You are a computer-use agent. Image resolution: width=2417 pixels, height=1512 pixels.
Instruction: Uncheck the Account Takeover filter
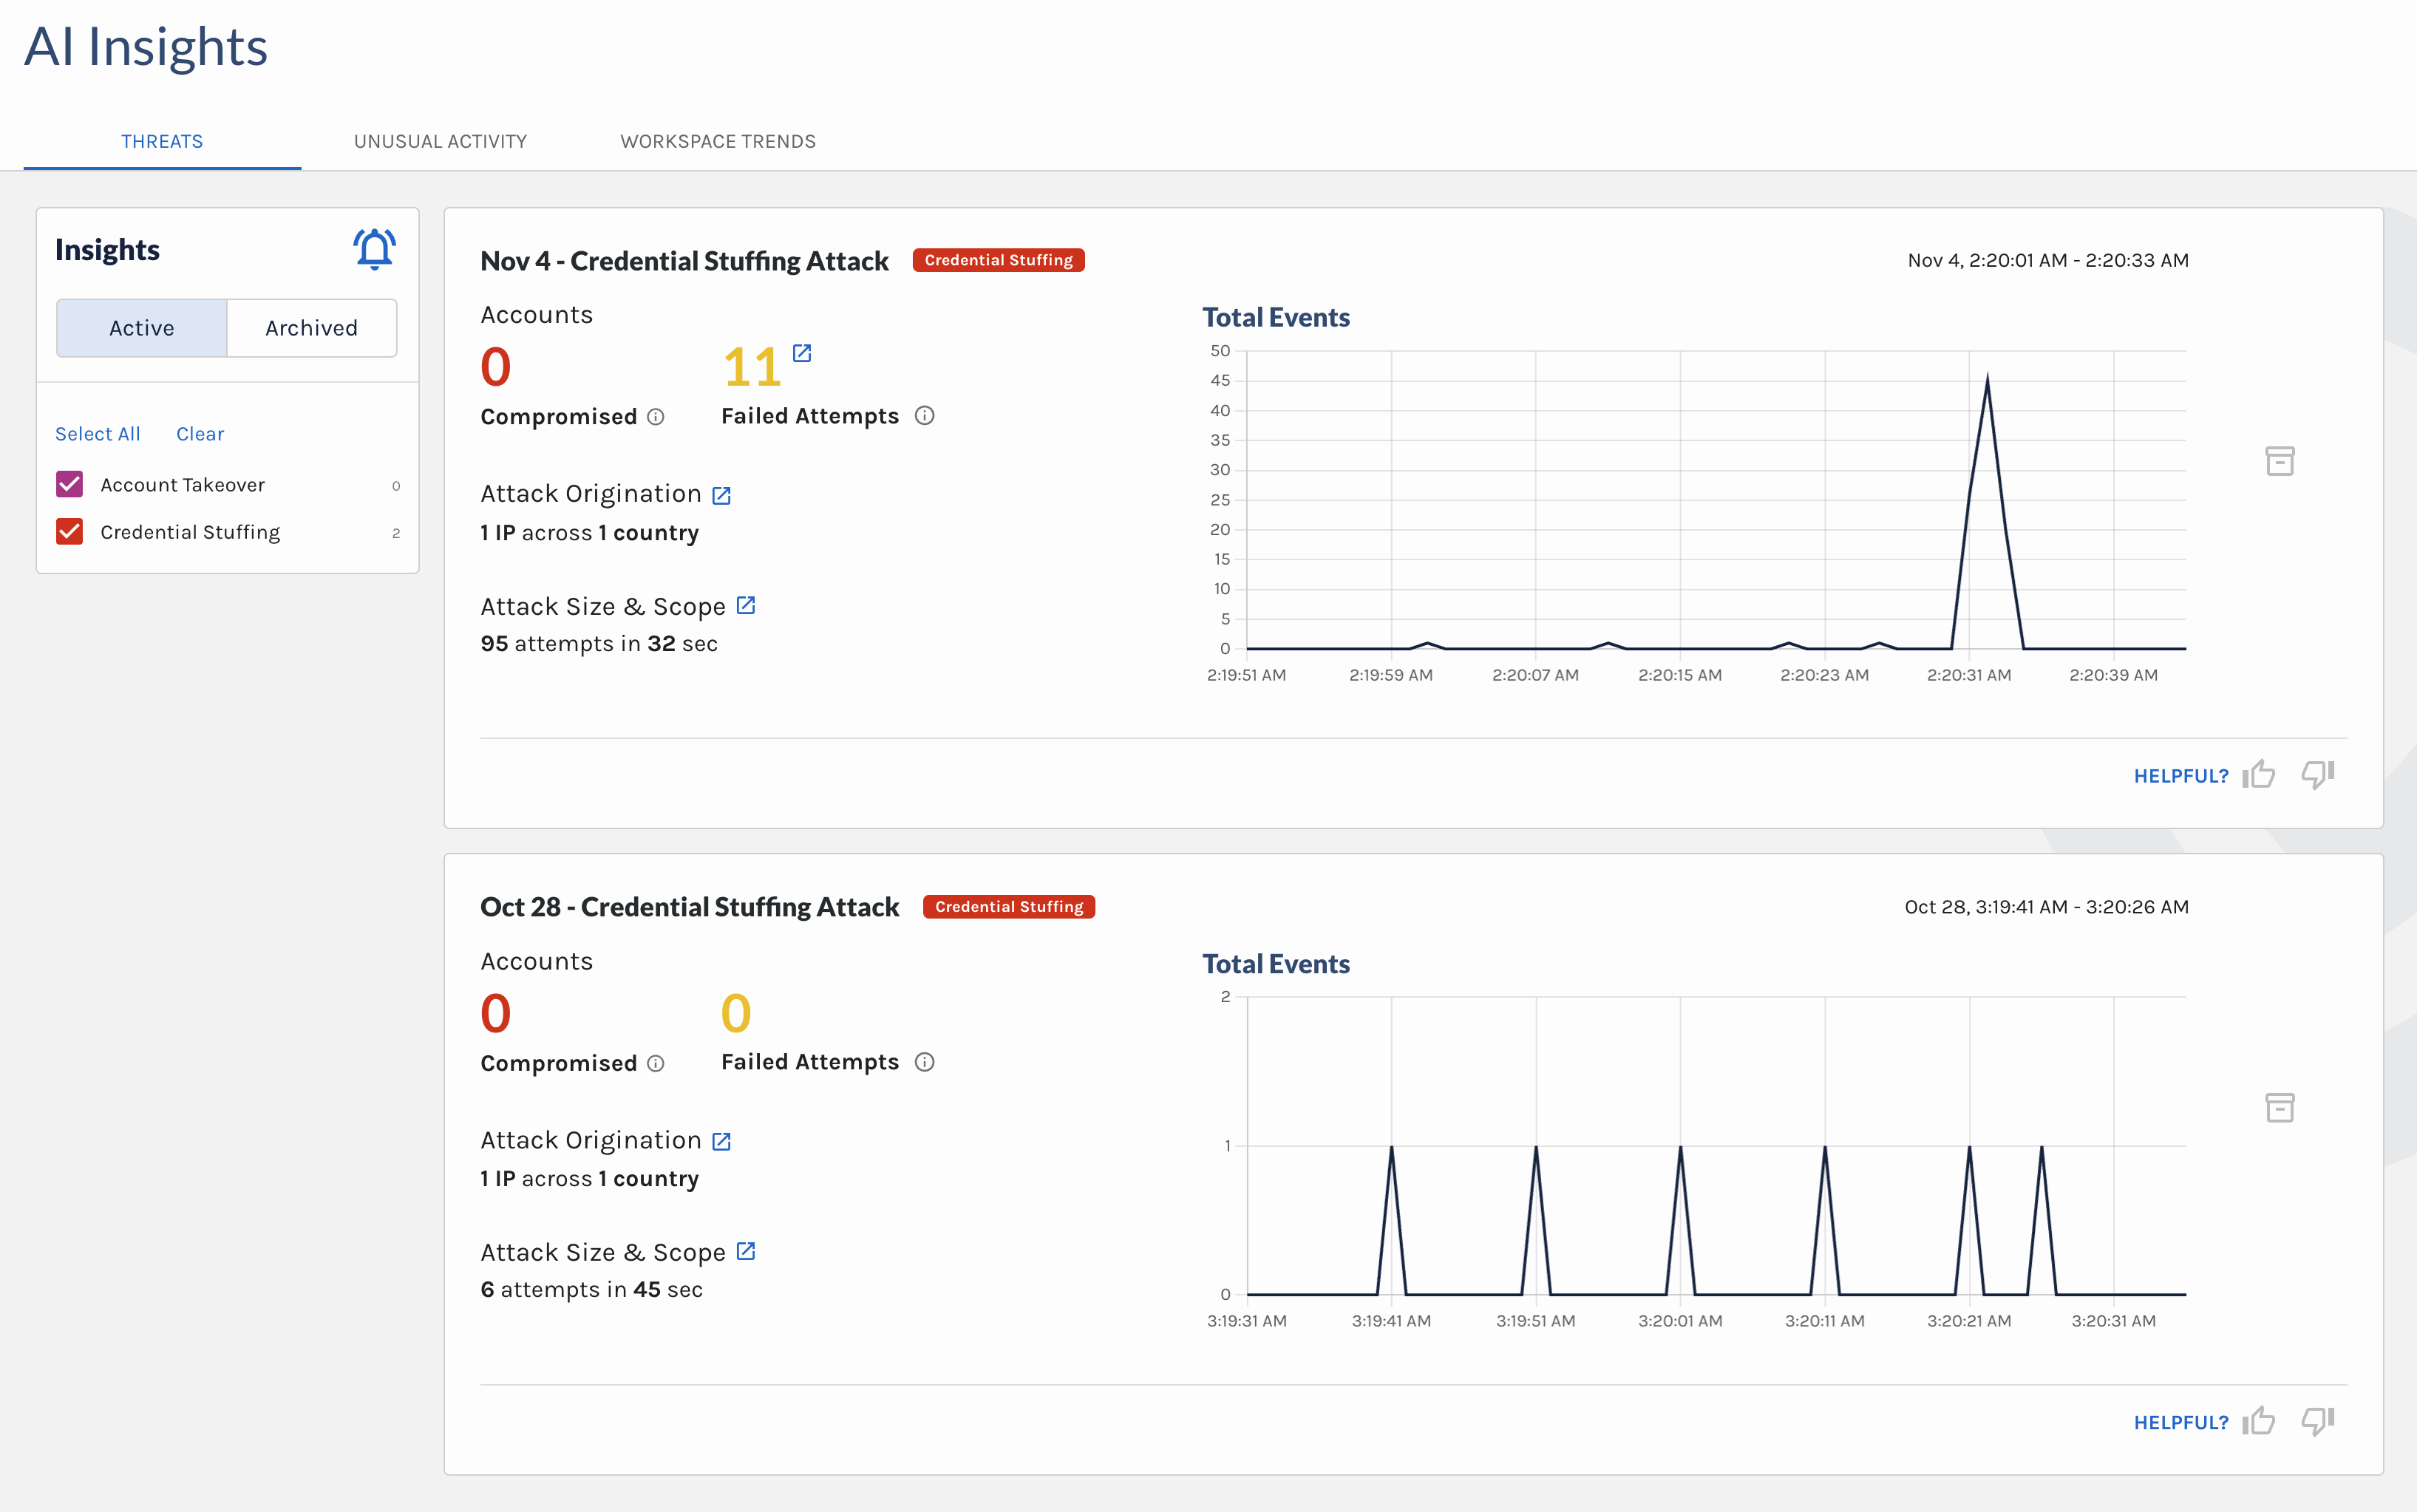tap(69, 484)
